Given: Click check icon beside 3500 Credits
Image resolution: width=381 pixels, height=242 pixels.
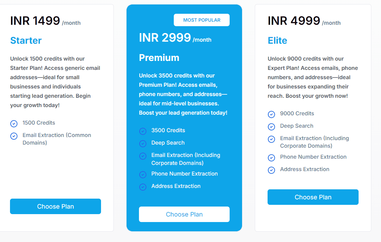Looking at the screenshot, I should point(143,131).
